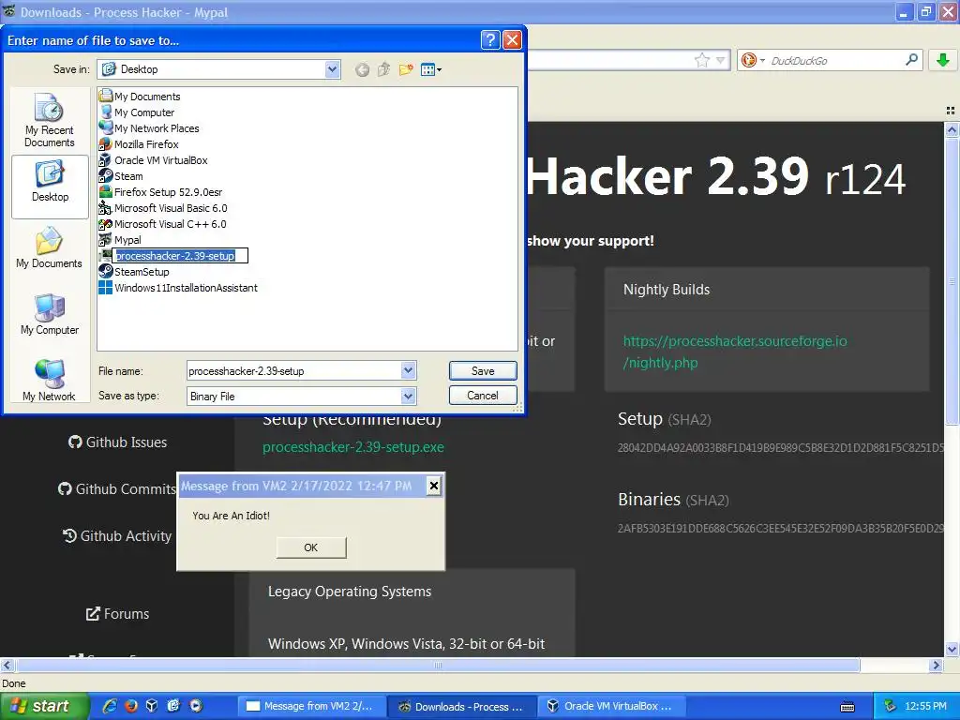
Task: Select My Computer in the file list
Action: [x=137, y=112]
